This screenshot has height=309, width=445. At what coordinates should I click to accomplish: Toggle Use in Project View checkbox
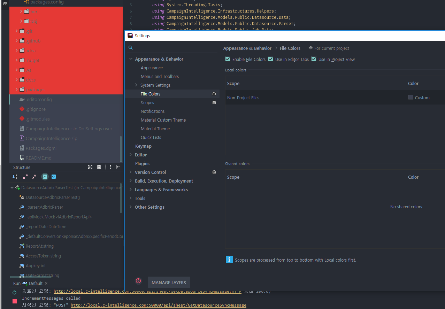[314, 59]
